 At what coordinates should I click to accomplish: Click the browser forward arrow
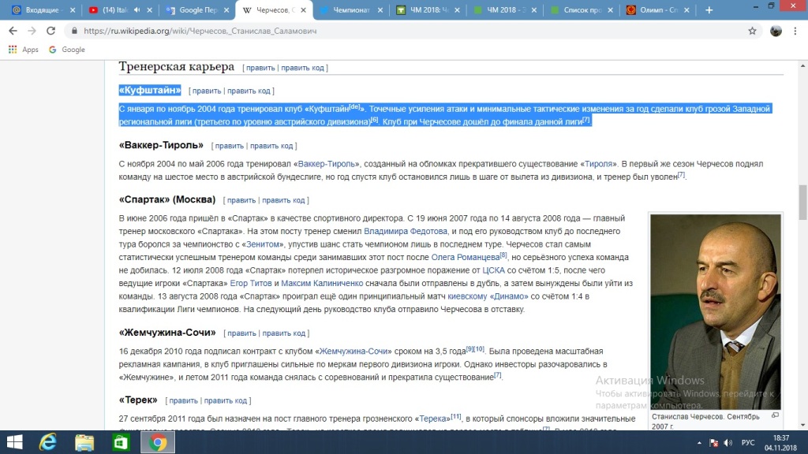(32, 31)
